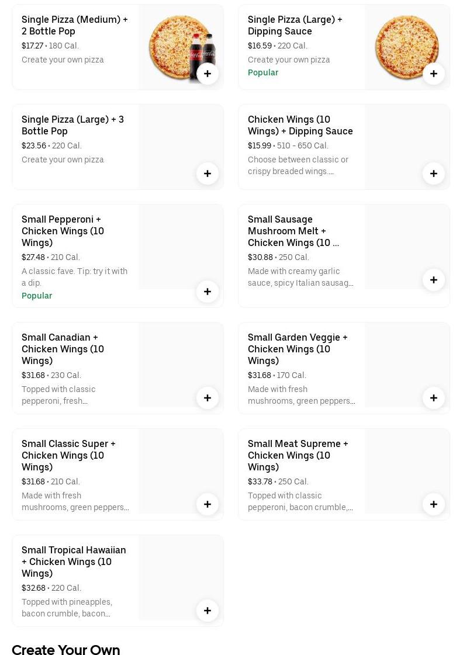Add Small Tropical Hawaiian + Wings combo

click(x=208, y=611)
